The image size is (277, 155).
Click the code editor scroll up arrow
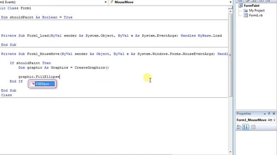click(x=230, y=12)
